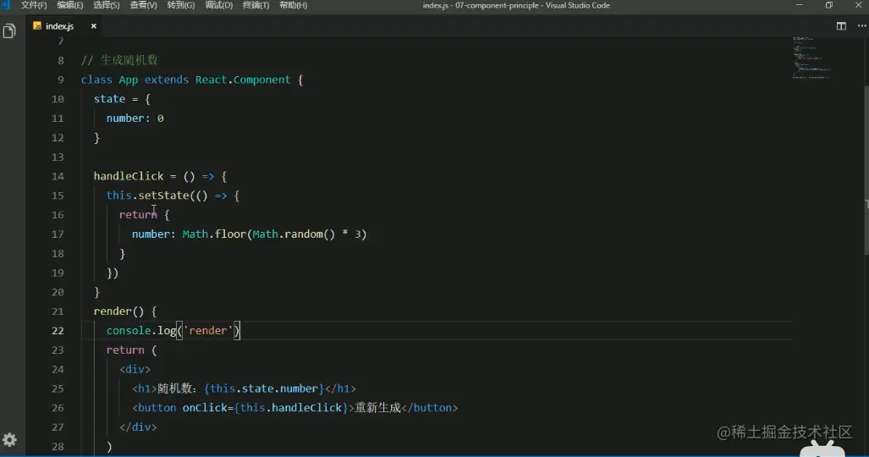Open the 调试(D) menu
Image resolution: width=869 pixels, height=457 pixels.
pos(219,5)
